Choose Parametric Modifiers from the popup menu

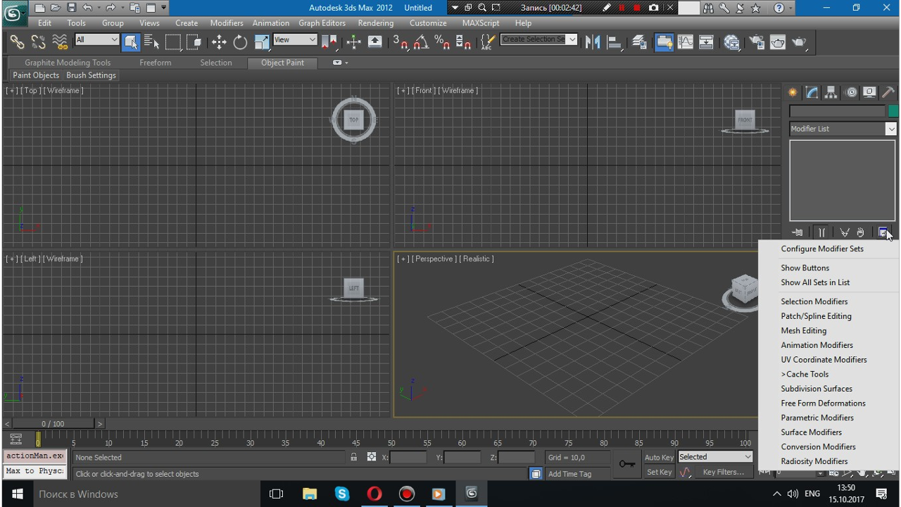pyautogui.click(x=817, y=418)
